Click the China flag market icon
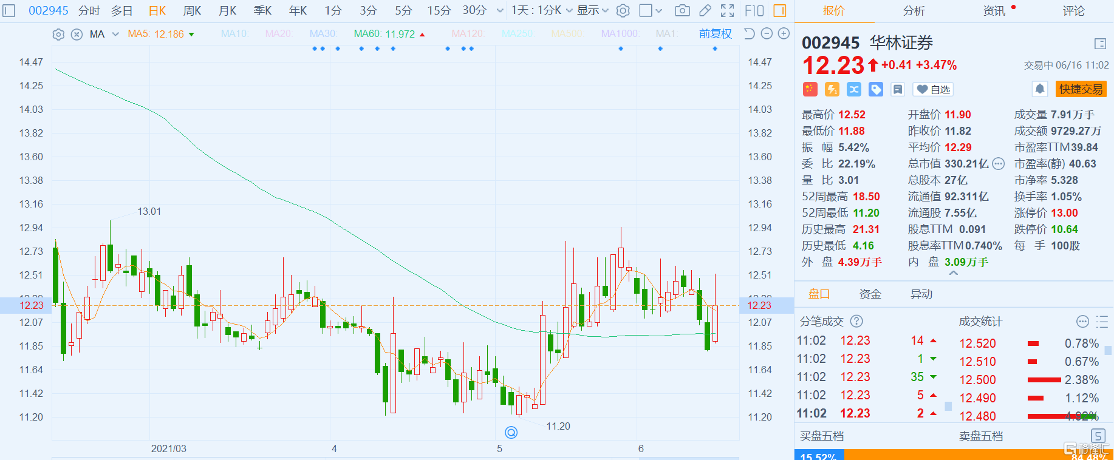 pyautogui.click(x=810, y=89)
